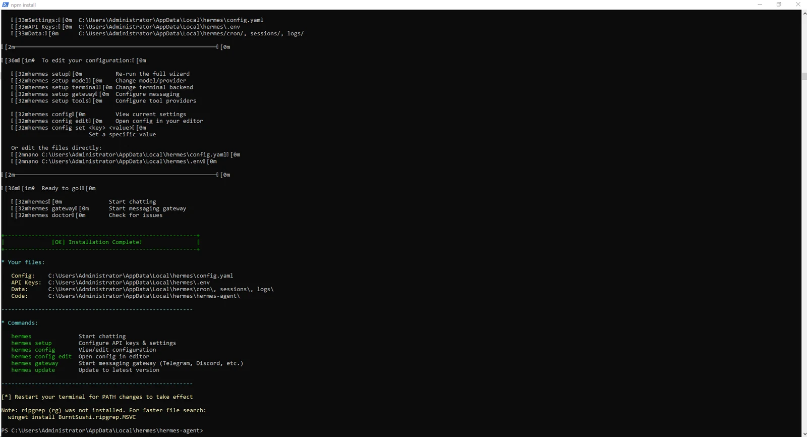
Task: Select 'Update to latest version' text
Action: [119, 370]
